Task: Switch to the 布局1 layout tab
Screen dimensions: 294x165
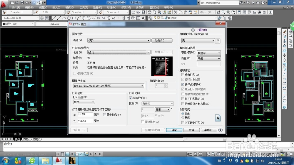Action: pos(26,139)
